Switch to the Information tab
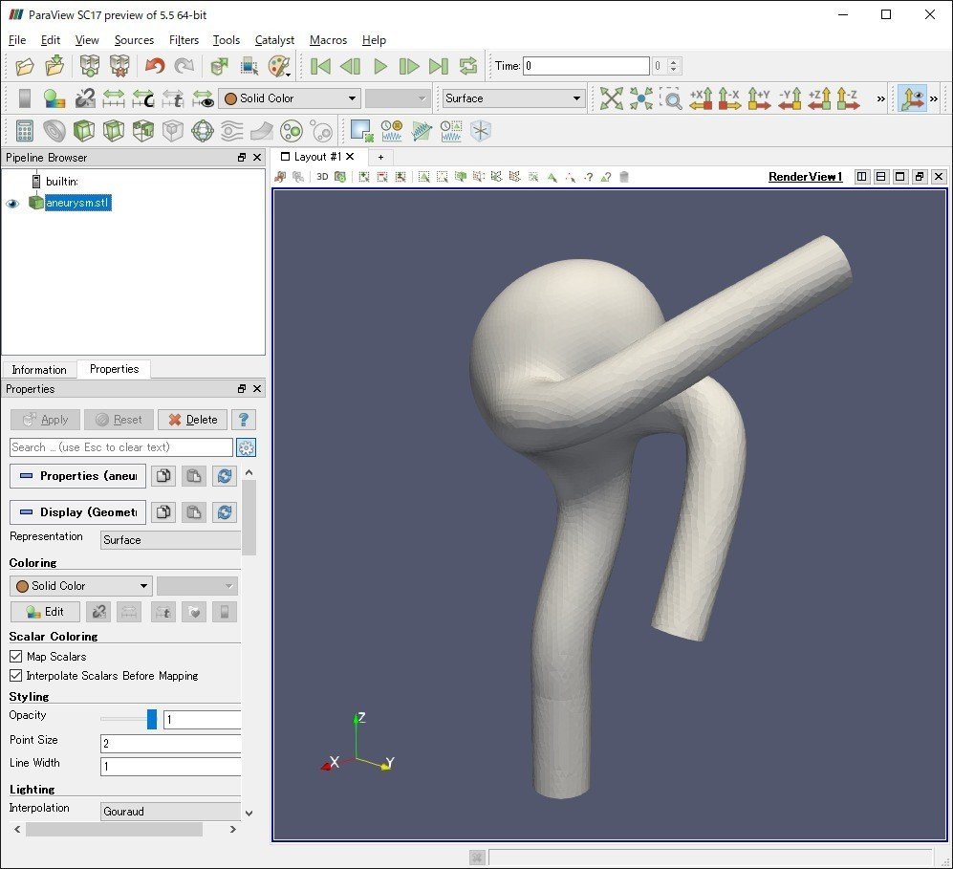 click(x=39, y=370)
